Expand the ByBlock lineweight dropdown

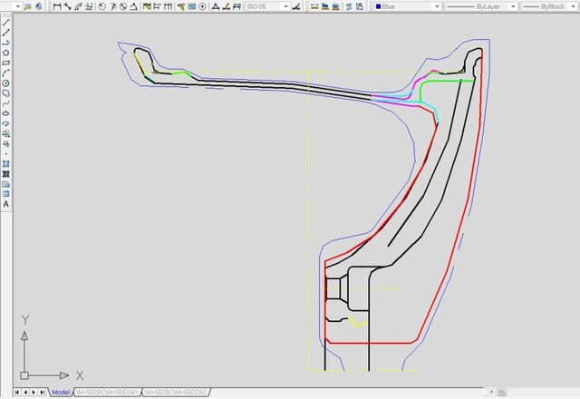pyautogui.click(x=574, y=6)
